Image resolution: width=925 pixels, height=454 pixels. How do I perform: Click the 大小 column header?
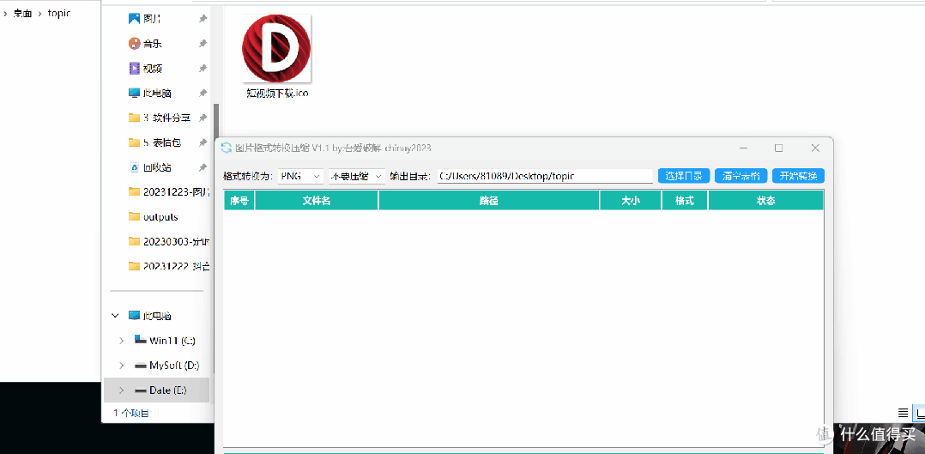click(x=631, y=201)
